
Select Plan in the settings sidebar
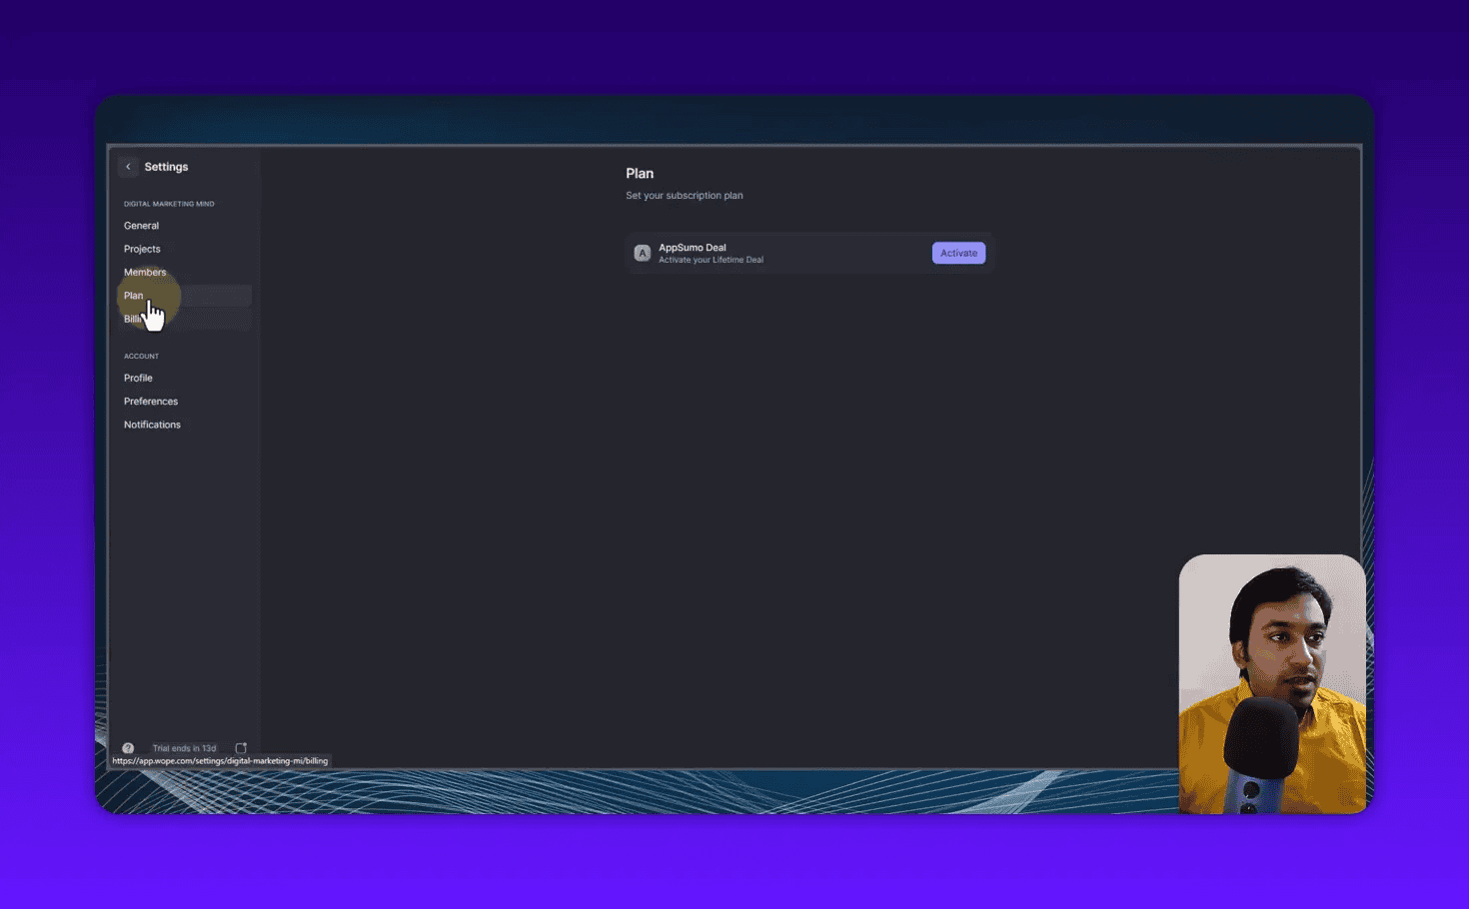click(x=133, y=295)
